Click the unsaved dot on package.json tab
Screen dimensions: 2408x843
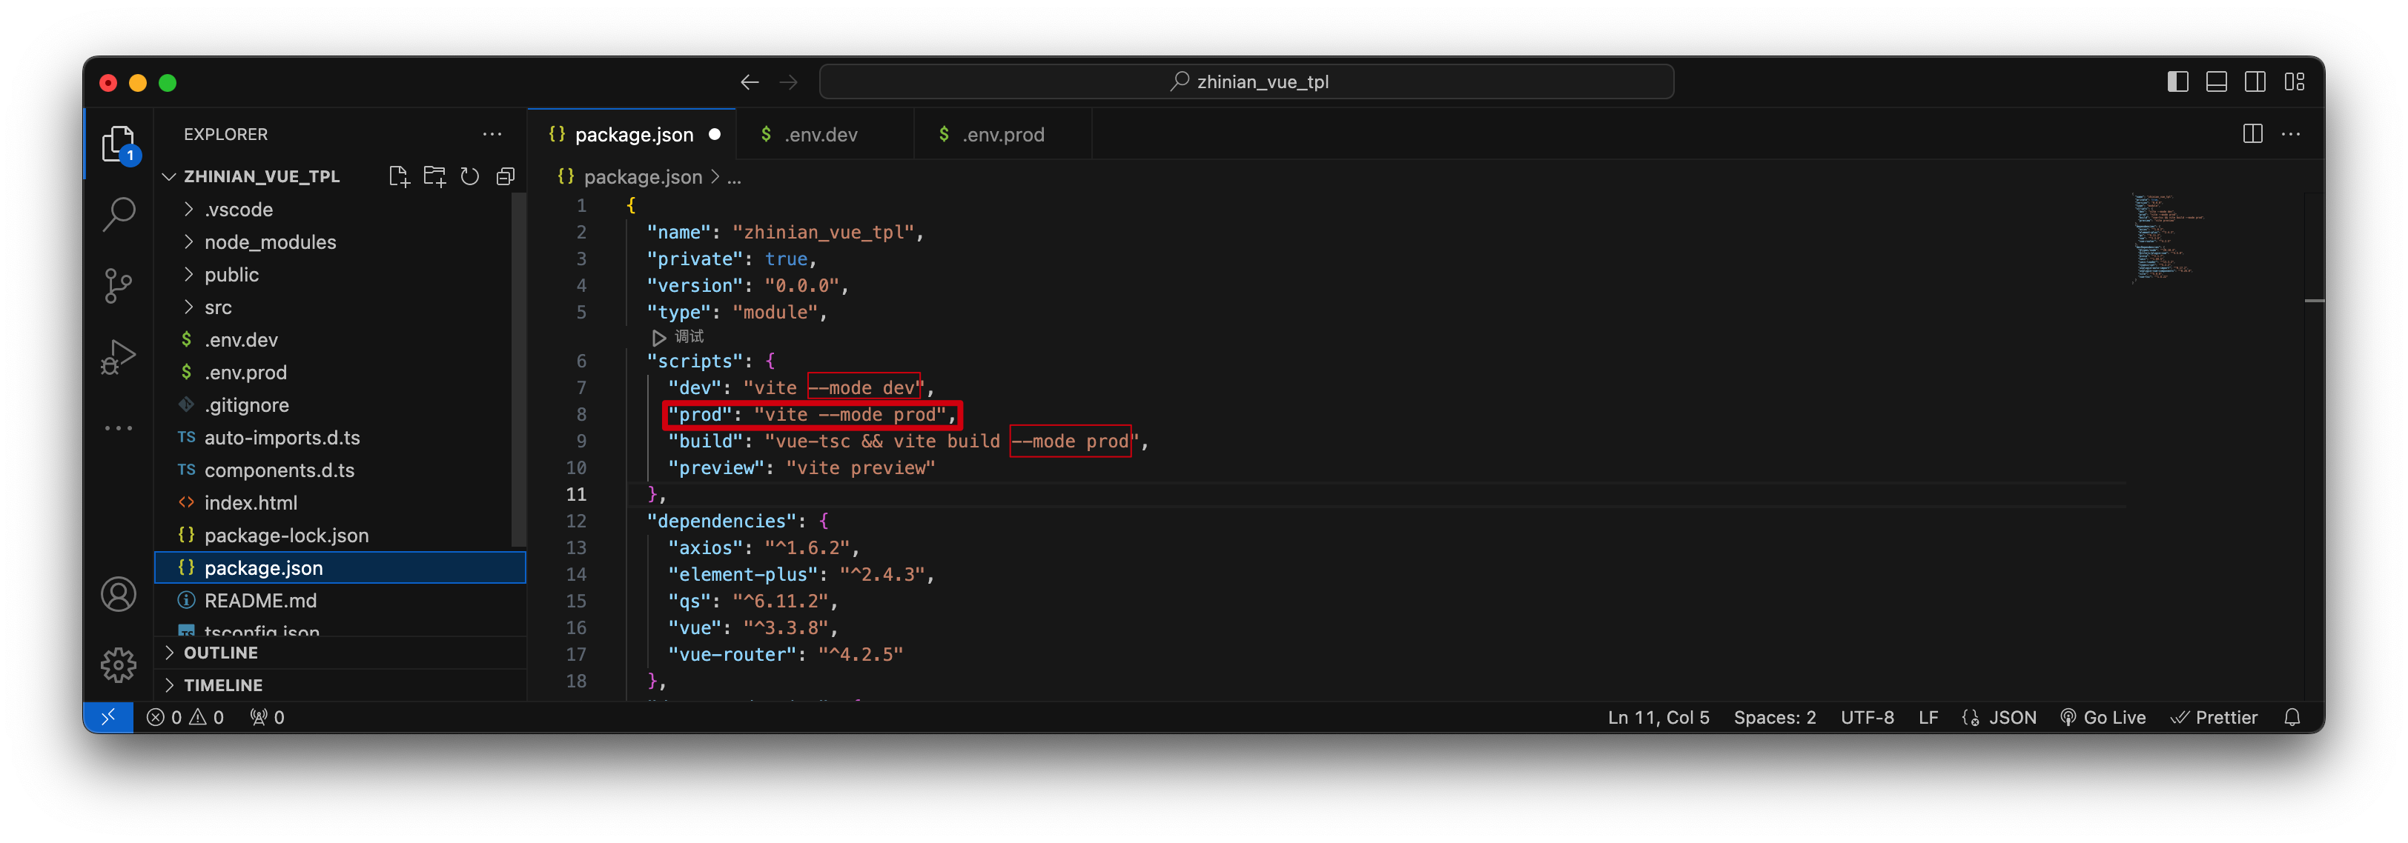715,134
